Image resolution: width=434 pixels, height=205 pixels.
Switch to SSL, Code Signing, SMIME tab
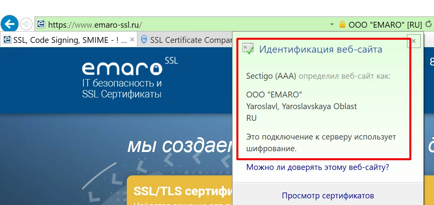pyautogui.click(x=68, y=40)
